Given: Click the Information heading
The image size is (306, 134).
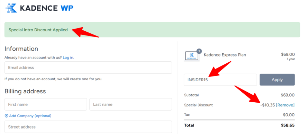Looking at the screenshot, I should pyautogui.click(x=21, y=49).
